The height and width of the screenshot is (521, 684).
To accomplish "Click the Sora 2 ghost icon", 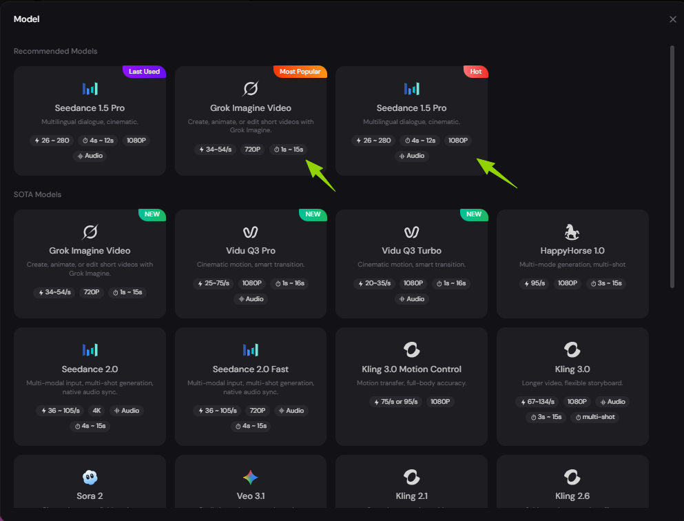I will click(90, 478).
